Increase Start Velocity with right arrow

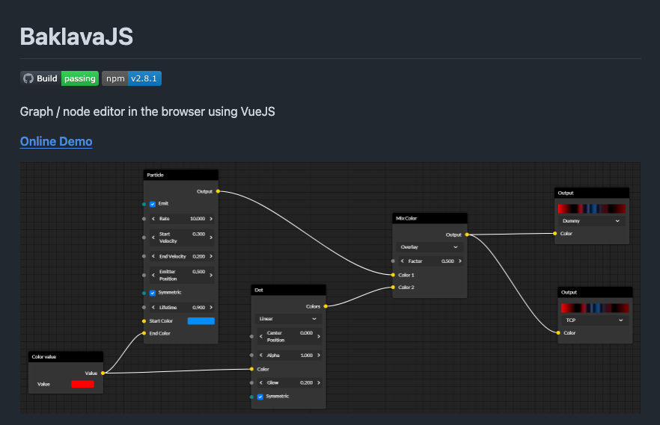pyautogui.click(x=211, y=238)
